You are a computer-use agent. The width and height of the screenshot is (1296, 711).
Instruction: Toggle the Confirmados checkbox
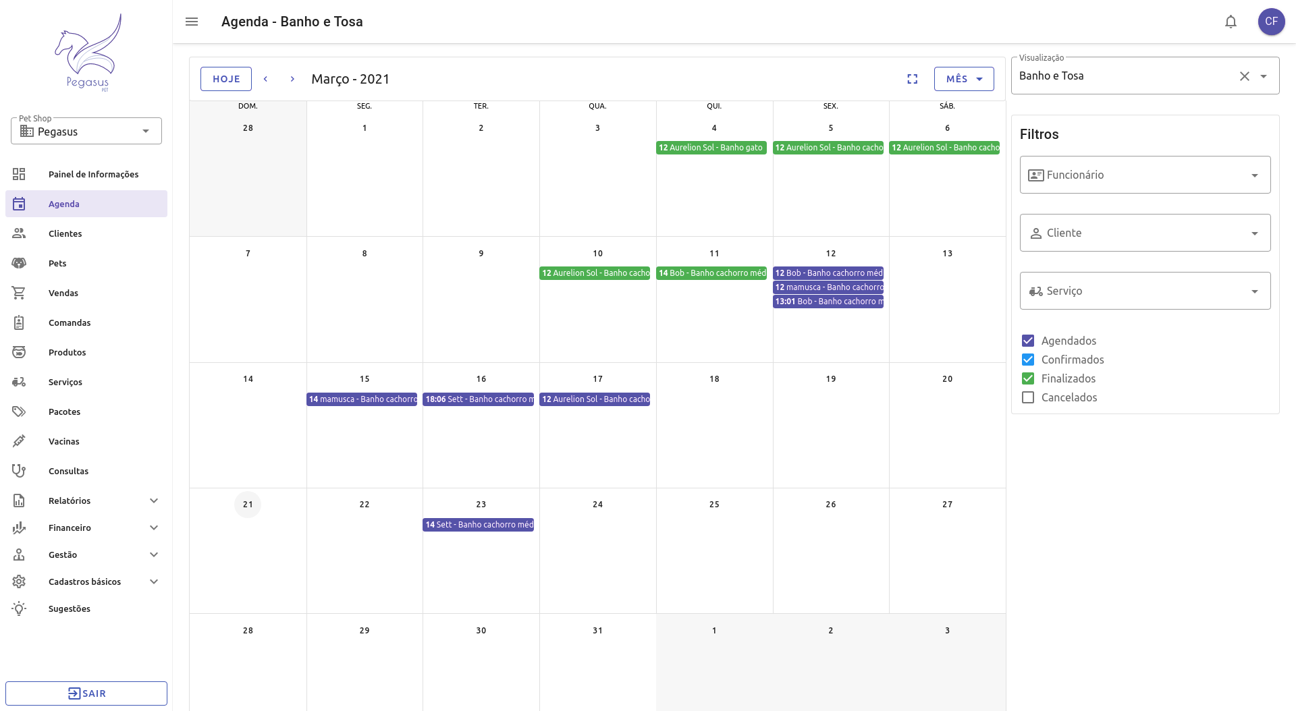point(1028,360)
